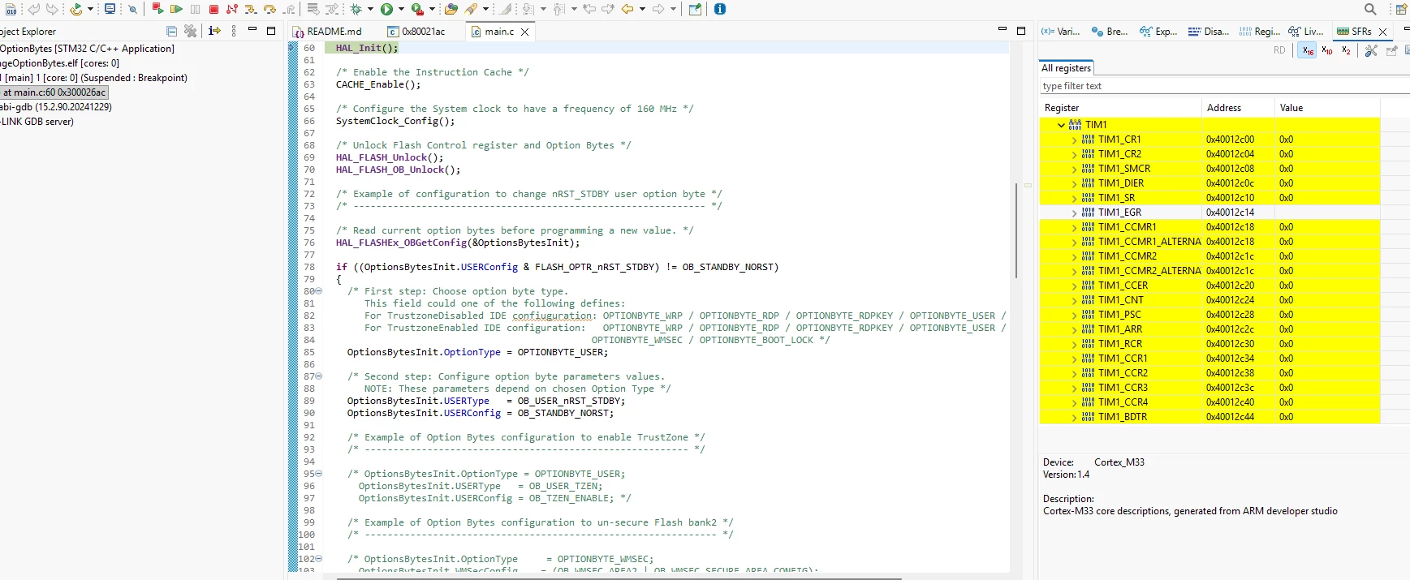Collapse code fold at line 80
This screenshot has height=580, width=1410.
click(318, 291)
